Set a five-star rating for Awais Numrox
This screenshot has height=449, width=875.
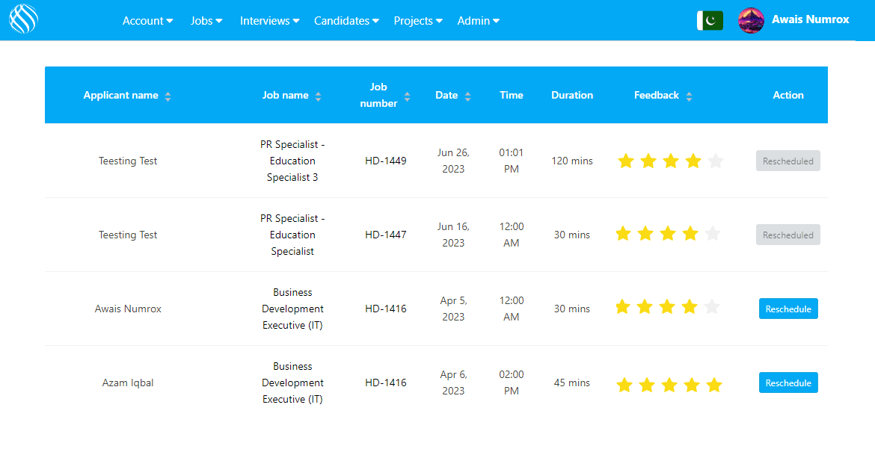click(712, 306)
